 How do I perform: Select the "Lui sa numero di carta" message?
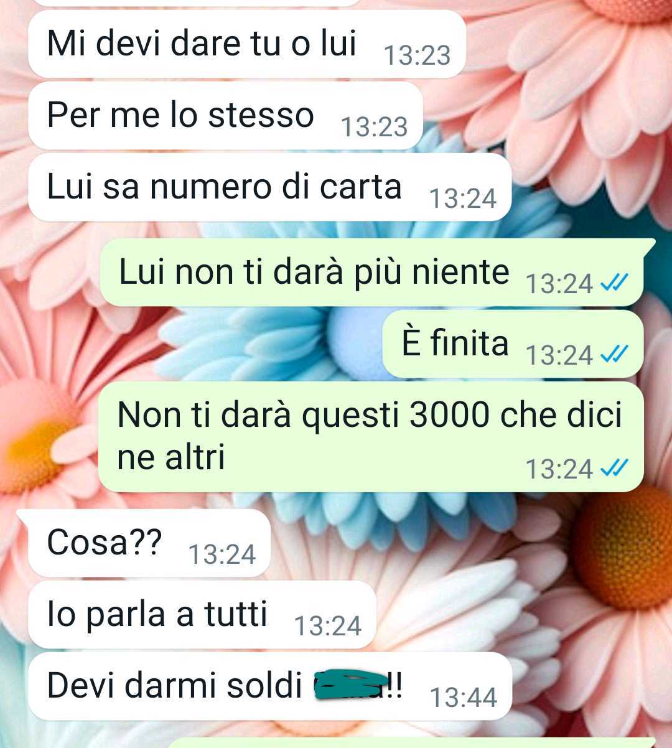point(269,188)
